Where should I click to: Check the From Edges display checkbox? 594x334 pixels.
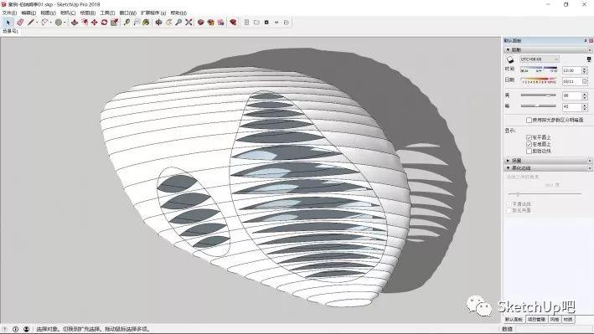click(x=529, y=151)
